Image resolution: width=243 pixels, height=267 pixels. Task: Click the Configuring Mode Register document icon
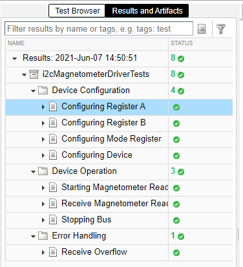click(x=53, y=139)
